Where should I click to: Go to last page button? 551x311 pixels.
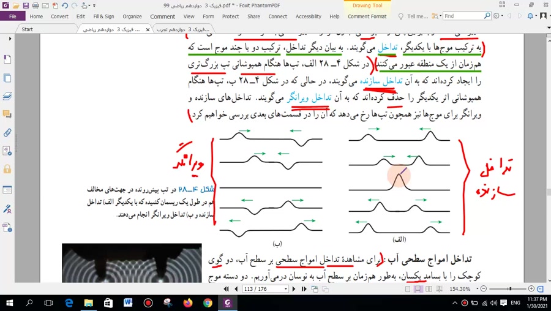(304, 289)
